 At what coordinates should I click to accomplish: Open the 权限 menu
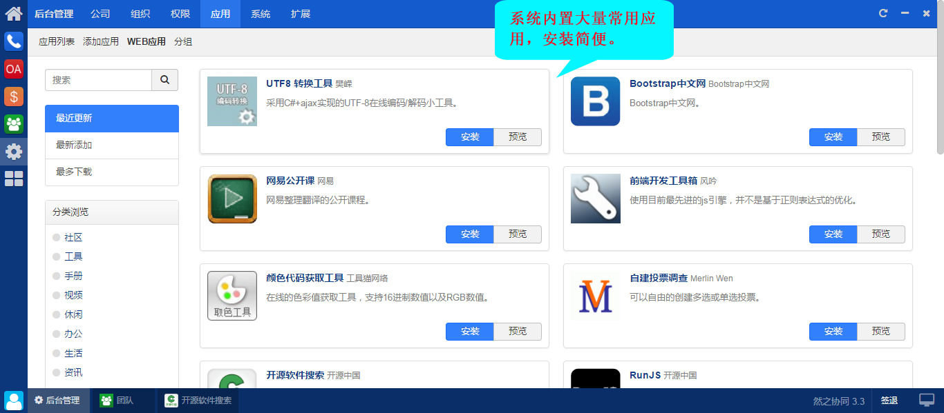(180, 14)
